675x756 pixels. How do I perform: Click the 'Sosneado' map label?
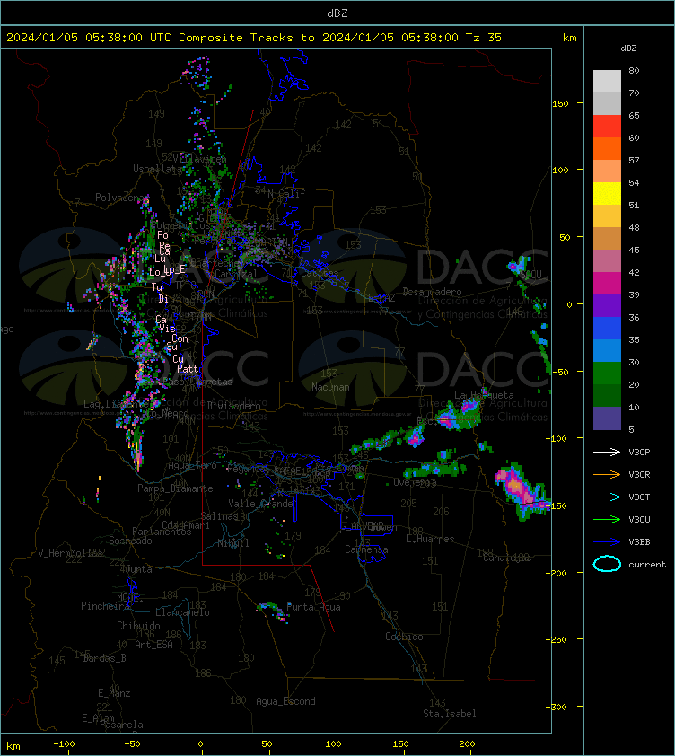tap(130, 541)
